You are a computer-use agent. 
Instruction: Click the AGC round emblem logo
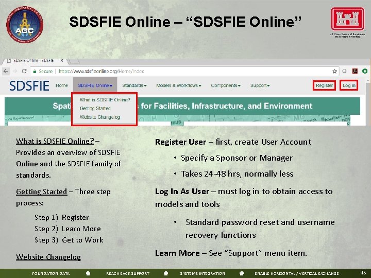(25, 25)
